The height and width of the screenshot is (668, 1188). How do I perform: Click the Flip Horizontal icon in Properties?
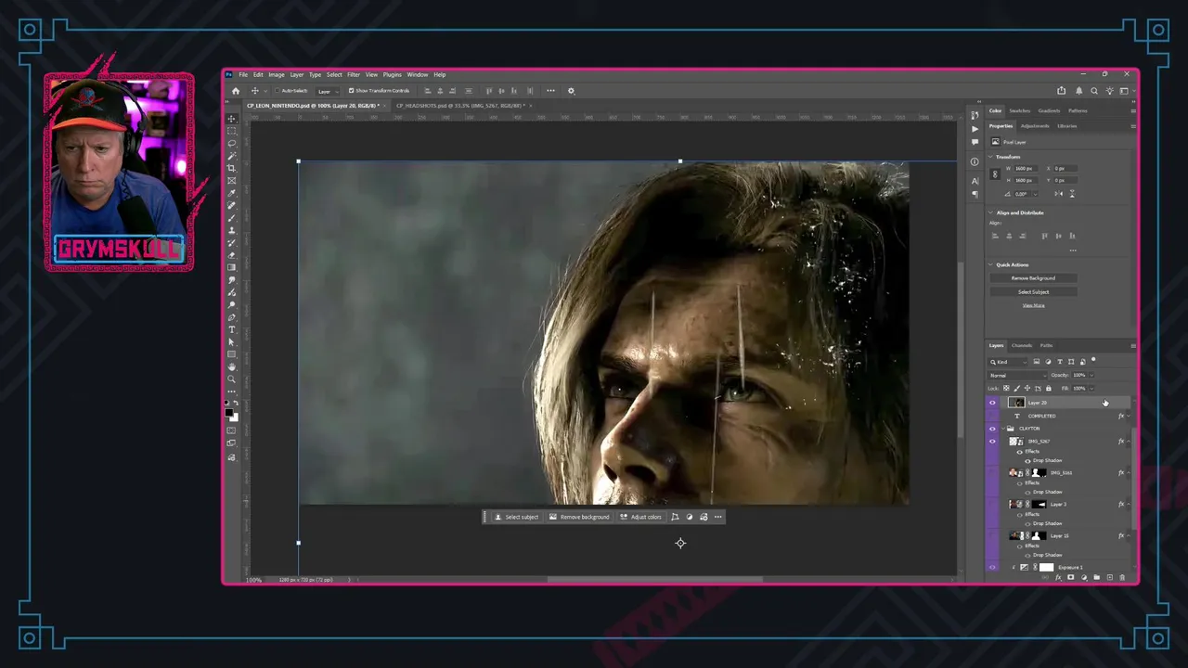[1058, 194]
